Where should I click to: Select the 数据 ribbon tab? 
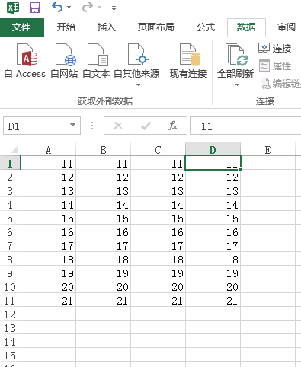[x=246, y=27]
